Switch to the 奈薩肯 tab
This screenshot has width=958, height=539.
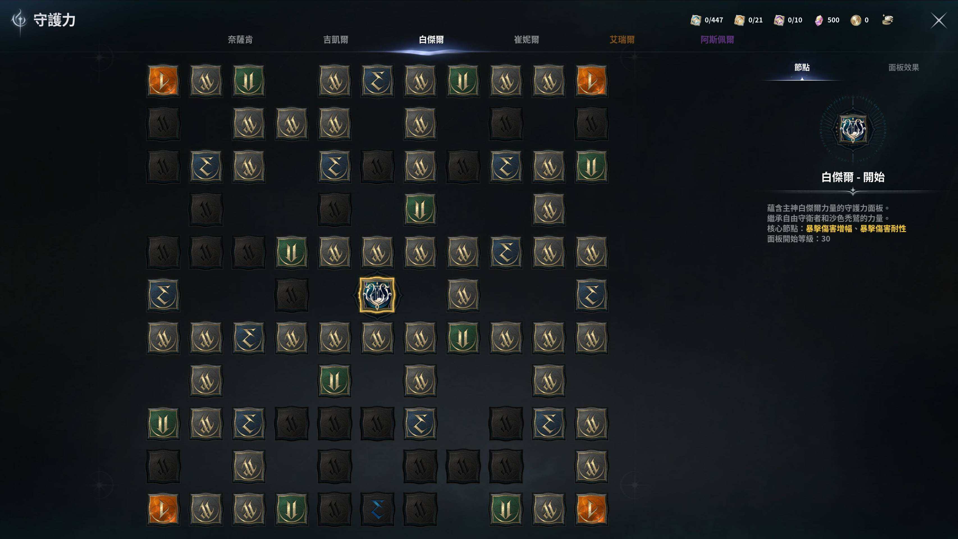(240, 39)
